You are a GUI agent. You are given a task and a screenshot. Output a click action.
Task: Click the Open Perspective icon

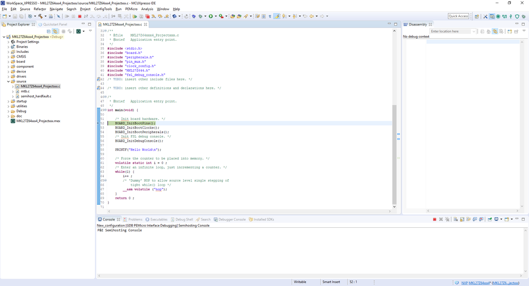point(477,16)
